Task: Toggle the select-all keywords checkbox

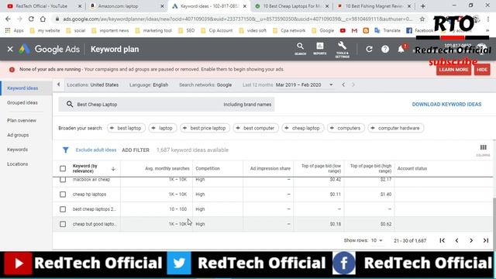Action: (63, 169)
